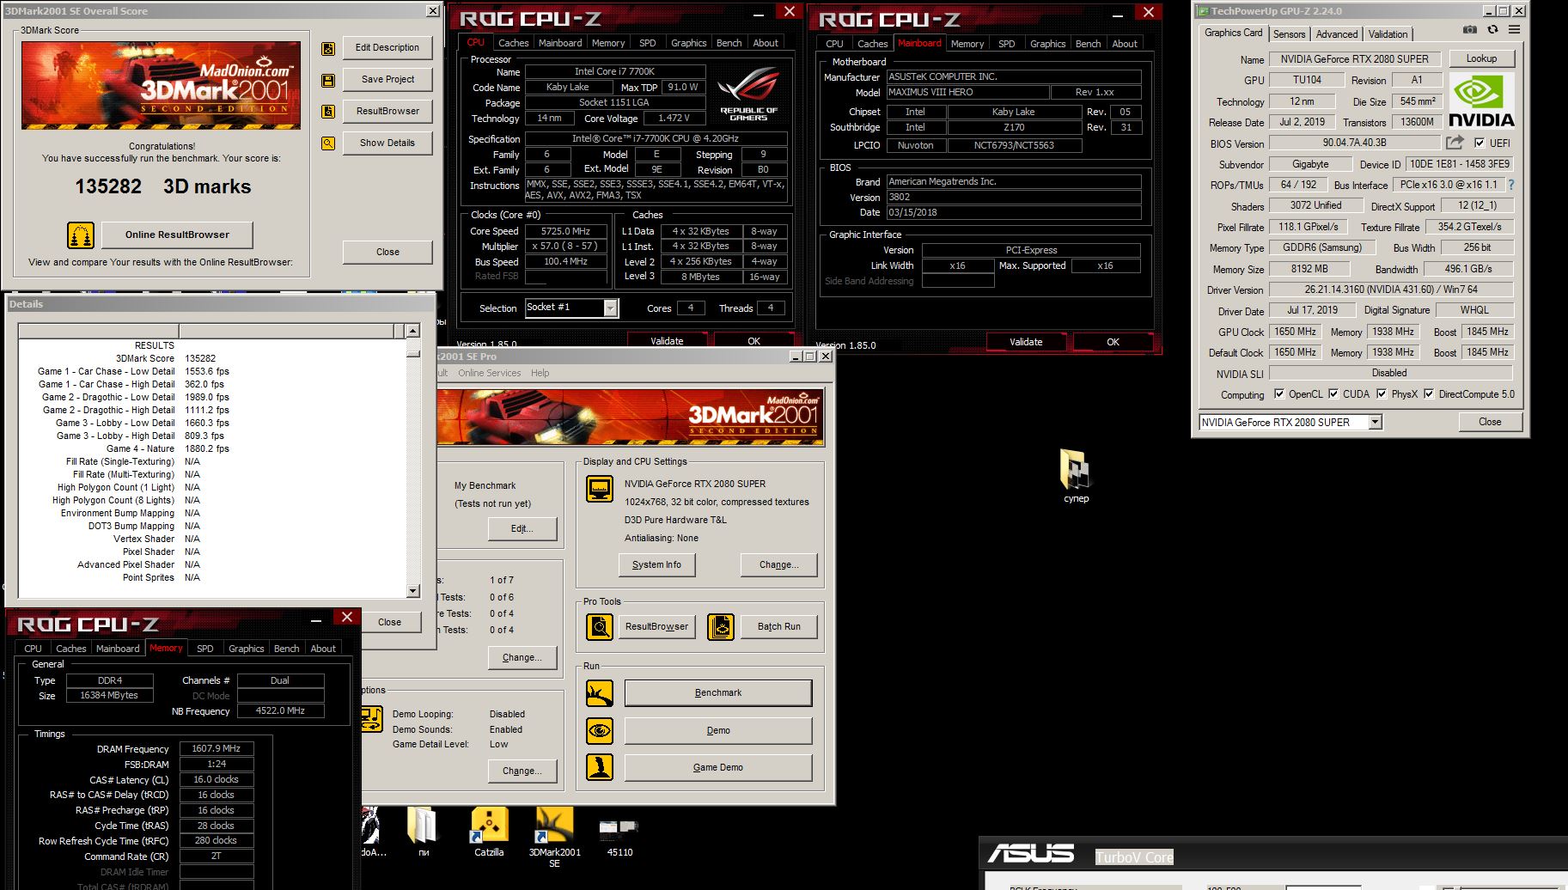This screenshot has width=1568, height=890.
Task: Click the BIOS share/export icon in GPU-Z
Action: 1455,143
